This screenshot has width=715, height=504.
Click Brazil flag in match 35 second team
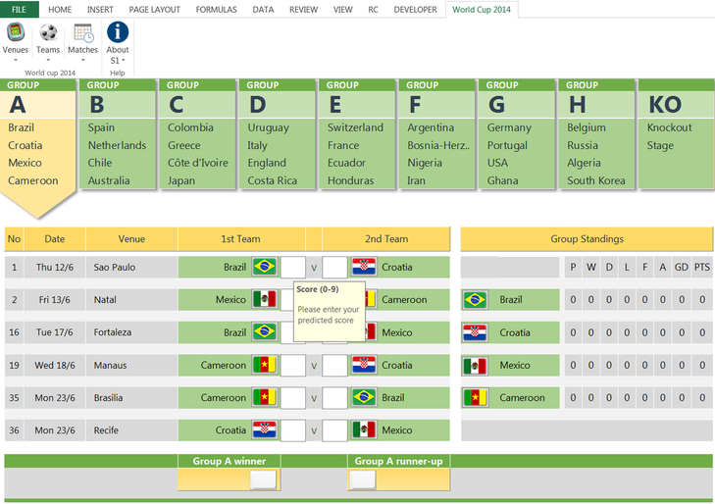pos(364,397)
